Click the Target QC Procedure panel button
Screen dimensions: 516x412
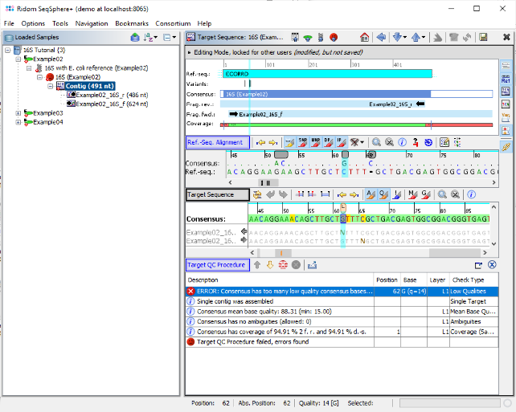[x=218, y=265]
